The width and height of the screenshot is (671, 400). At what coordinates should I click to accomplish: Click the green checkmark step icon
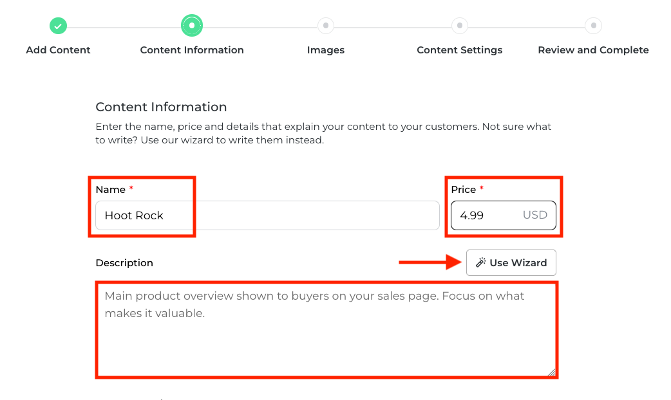pyautogui.click(x=58, y=26)
